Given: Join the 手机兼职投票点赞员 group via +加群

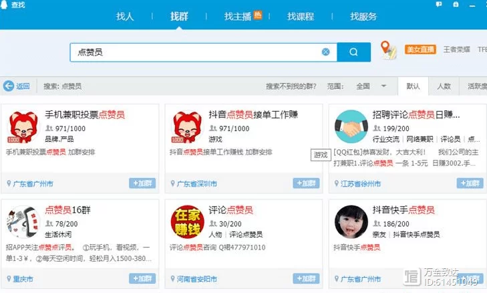Looking at the screenshot, I should [x=142, y=183].
